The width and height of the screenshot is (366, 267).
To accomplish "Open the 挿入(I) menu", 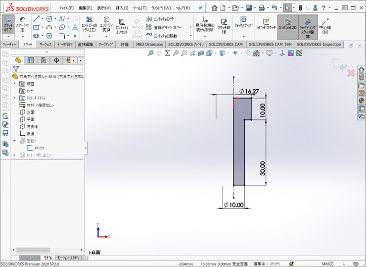I will [x=122, y=8].
